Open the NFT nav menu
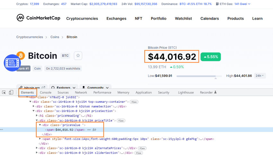The image size is (273, 155). [x=139, y=18]
